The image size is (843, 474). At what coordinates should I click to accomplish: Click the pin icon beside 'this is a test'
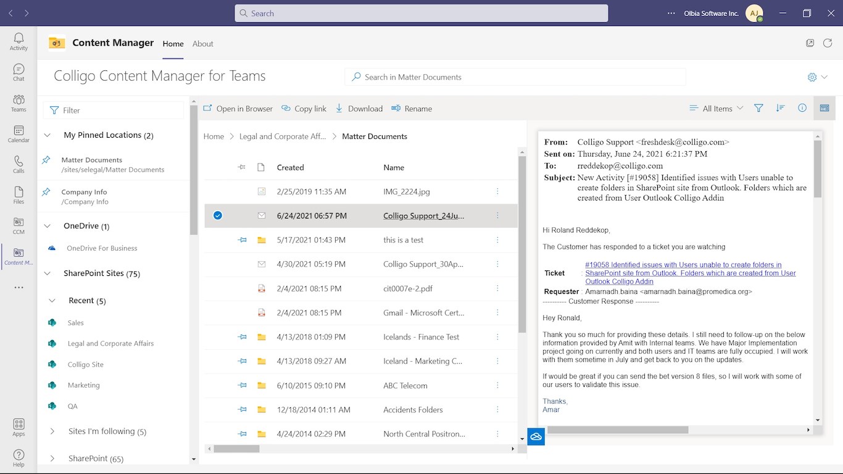(242, 240)
